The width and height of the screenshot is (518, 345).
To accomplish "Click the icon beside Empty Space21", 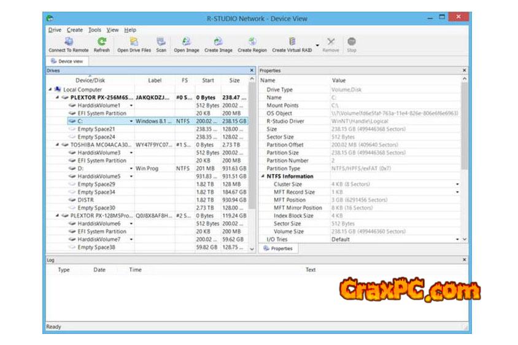I will coord(72,129).
